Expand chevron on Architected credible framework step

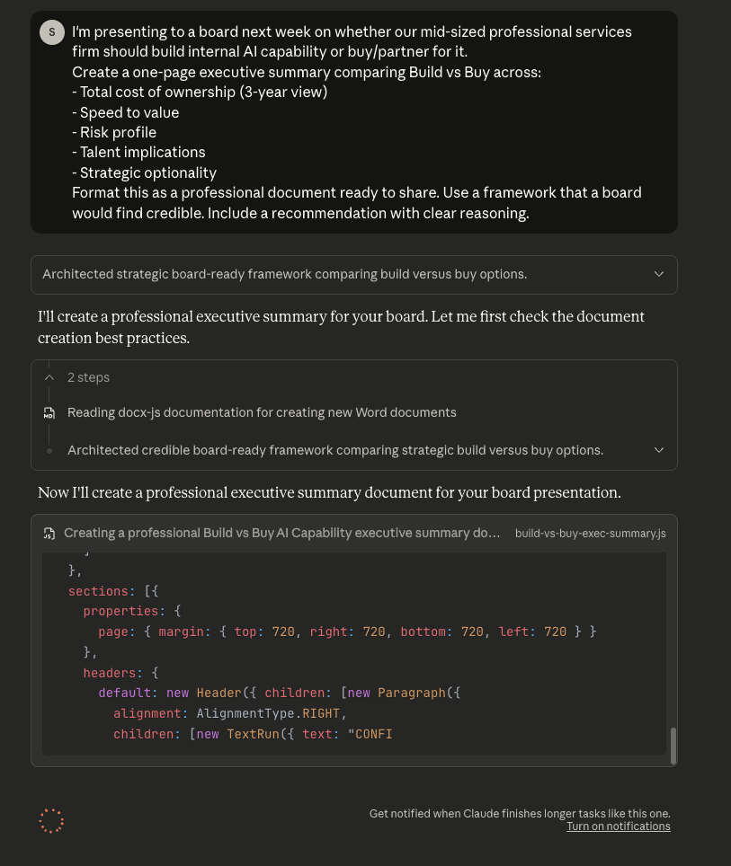coord(659,451)
